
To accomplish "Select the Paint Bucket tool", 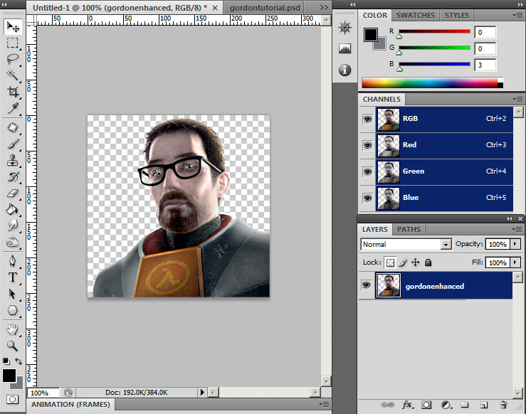I will (x=13, y=209).
